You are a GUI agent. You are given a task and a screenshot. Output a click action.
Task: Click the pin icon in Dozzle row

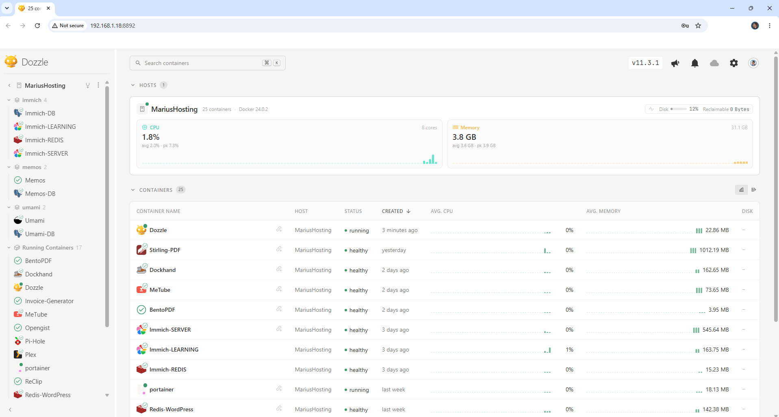[279, 229]
